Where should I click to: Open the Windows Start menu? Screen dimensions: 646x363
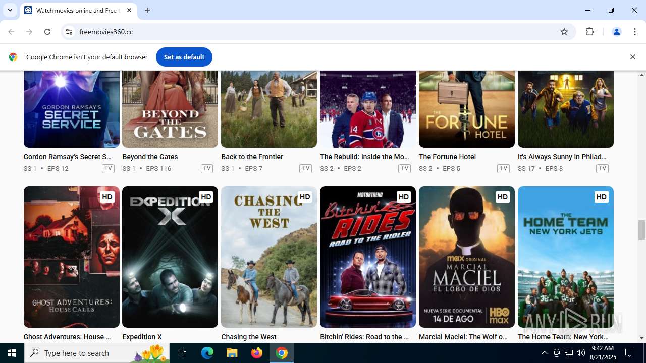[12, 353]
